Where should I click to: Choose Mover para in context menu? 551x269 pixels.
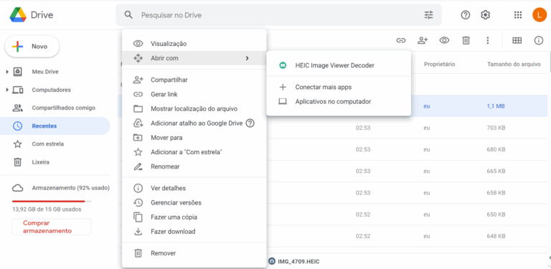pyautogui.click(x=194, y=138)
